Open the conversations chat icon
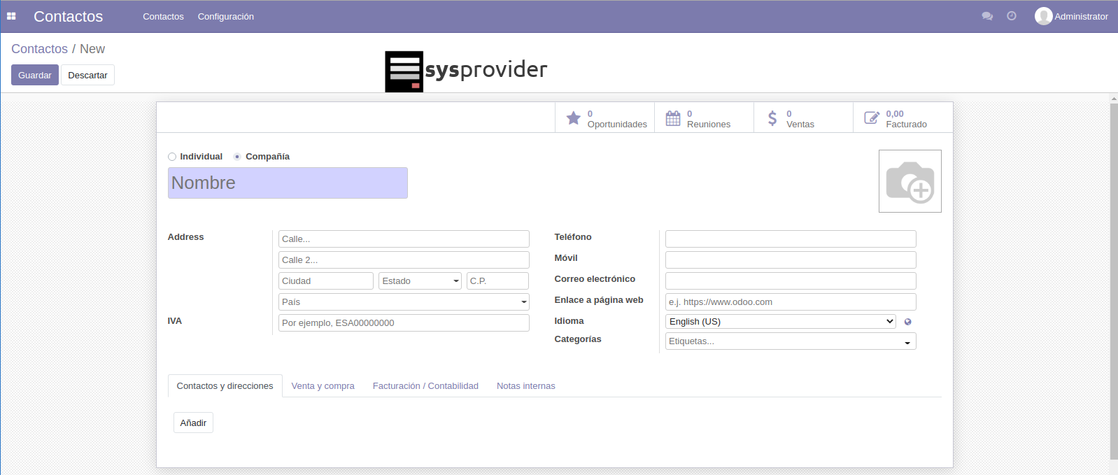The height and width of the screenshot is (475, 1118). (987, 16)
